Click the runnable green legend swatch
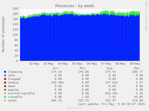This screenshot has width=149, height=111. [x=5, y=97]
